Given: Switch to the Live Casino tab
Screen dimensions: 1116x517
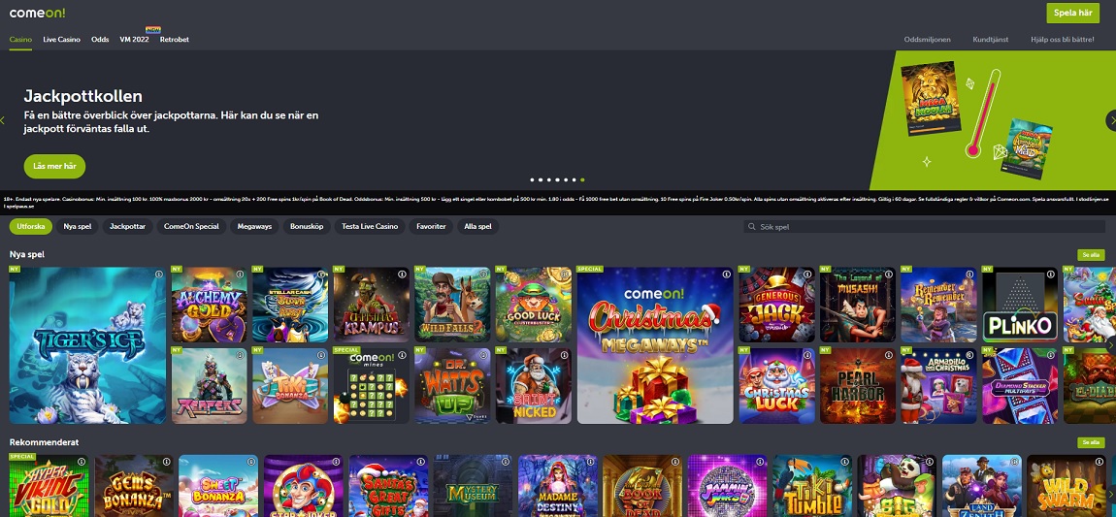Looking at the screenshot, I should (62, 40).
